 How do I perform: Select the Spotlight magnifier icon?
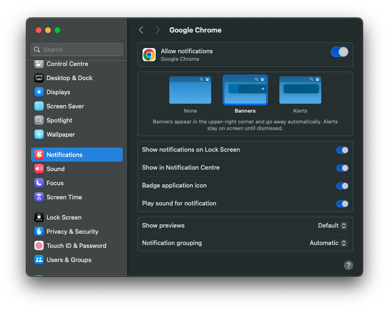pos(39,120)
